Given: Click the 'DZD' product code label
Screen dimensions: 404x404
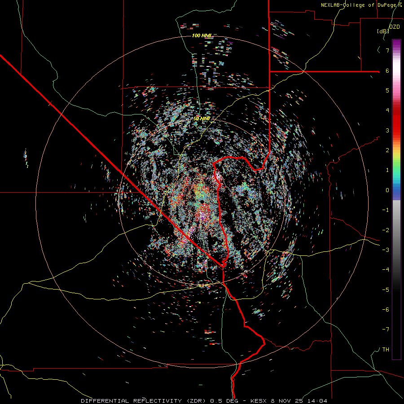Looking at the screenshot, I should point(394,27).
